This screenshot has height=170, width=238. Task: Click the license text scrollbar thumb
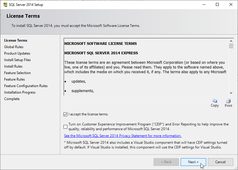[231, 46]
